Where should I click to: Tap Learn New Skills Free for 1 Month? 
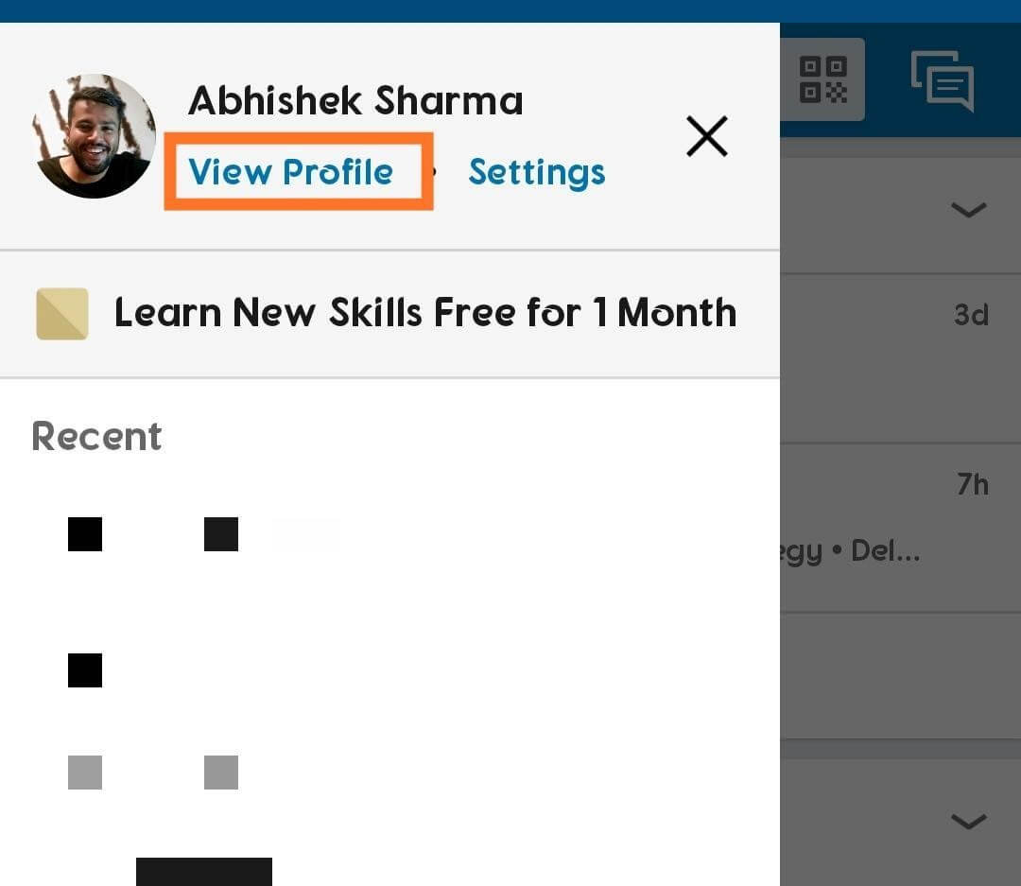tap(425, 313)
